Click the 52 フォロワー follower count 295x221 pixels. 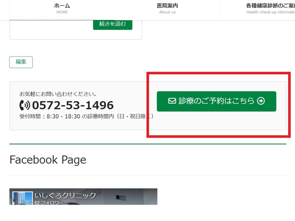[x=49, y=203]
